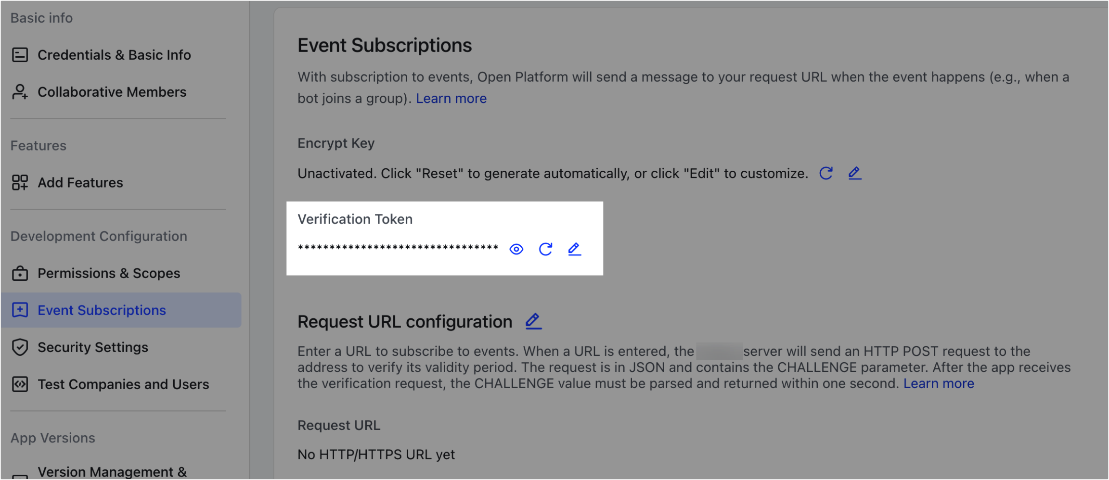The width and height of the screenshot is (1109, 480).
Task: Follow Learn more link under Request URL configuration
Action: (x=939, y=384)
